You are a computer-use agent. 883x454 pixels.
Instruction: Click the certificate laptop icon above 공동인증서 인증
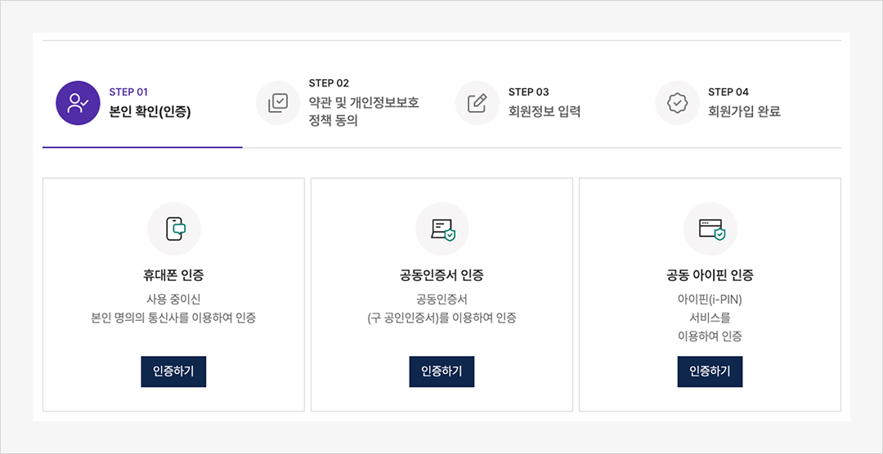pos(441,229)
